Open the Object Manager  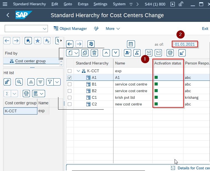click(70, 28)
